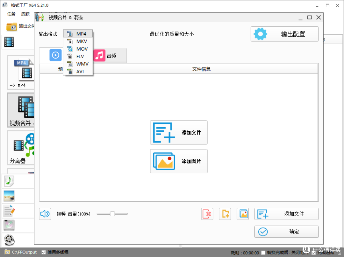The height and width of the screenshot is (257, 344).
Task: Pick MOV as the output format
Action: (78, 49)
